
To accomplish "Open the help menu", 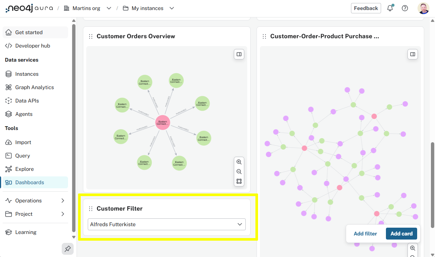I will (405, 8).
